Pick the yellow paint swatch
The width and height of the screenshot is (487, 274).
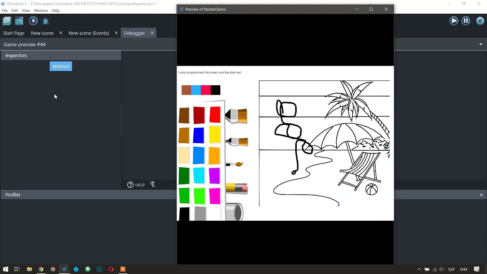click(215, 135)
